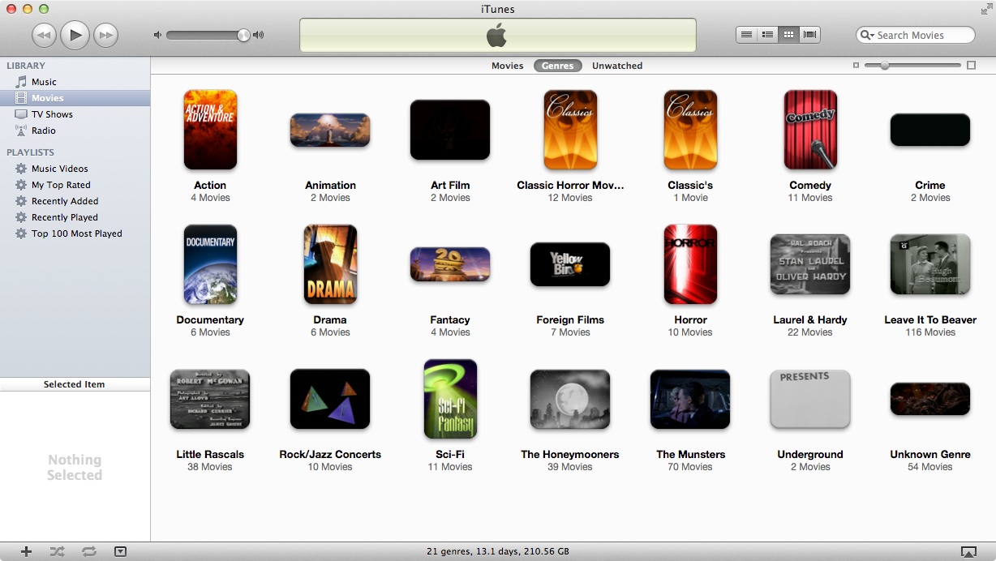Switch to List view

(x=746, y=35)
